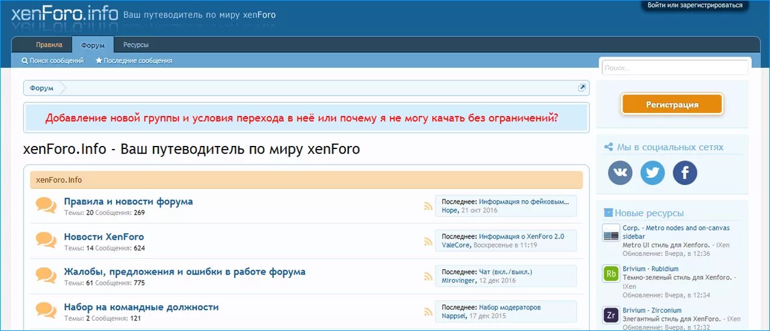770x331 pixels.
Task: Click the Форум breadcrumb link
Action: 42,88
